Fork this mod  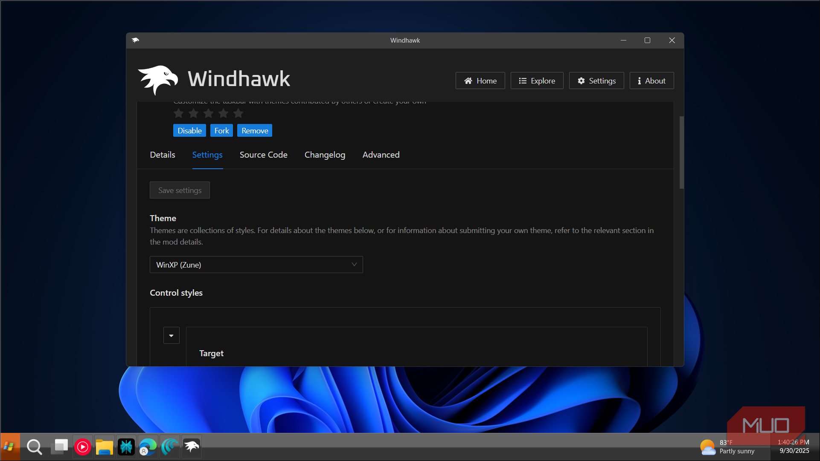click(221, 130)
